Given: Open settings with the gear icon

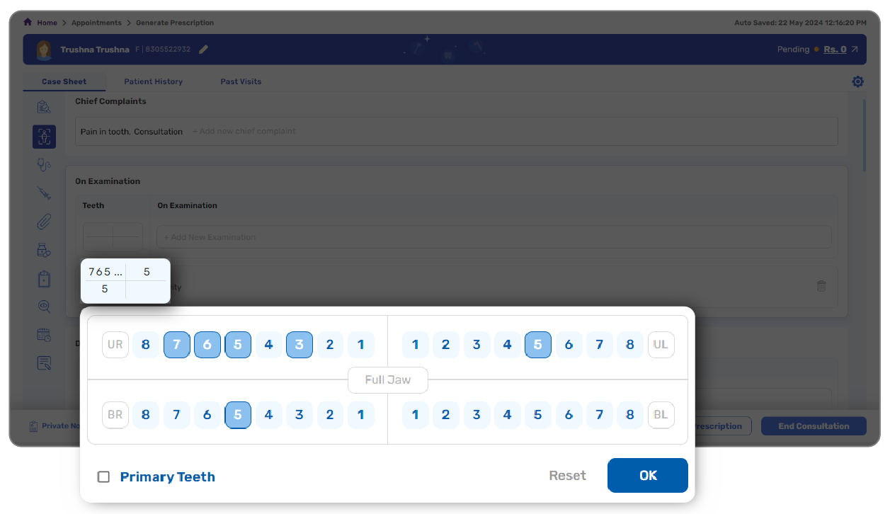Looking at the screenshot, I should click(x=857, y=81).
